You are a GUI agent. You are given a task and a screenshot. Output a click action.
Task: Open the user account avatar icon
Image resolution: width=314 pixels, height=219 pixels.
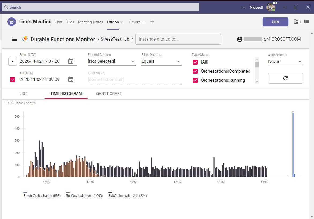click(x=240, y=39)
